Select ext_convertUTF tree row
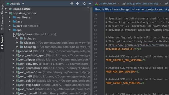Viewport: 169px width, 95px height. click(x=48, y=64)
